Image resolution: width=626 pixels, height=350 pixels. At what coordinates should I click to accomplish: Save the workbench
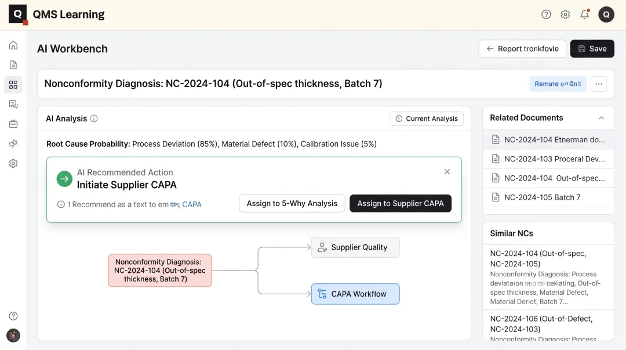(592, 49)
